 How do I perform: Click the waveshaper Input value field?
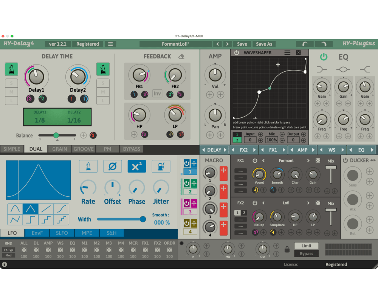coord(250,140)
